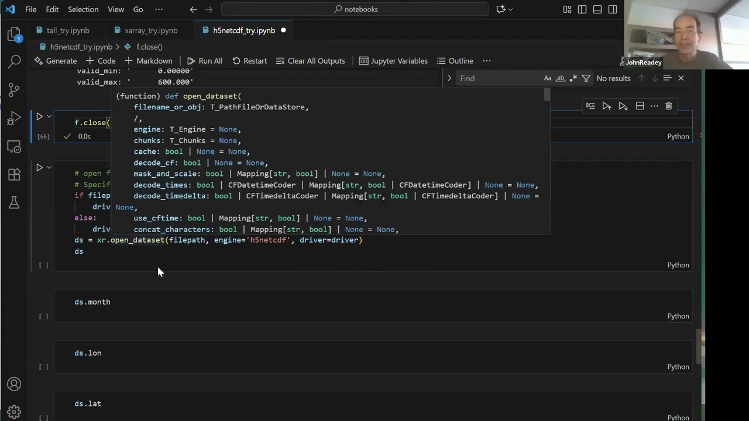Toggle Match Case in Find widget

point(547,78)
